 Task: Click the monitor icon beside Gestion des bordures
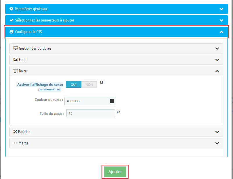click(16, 48)
